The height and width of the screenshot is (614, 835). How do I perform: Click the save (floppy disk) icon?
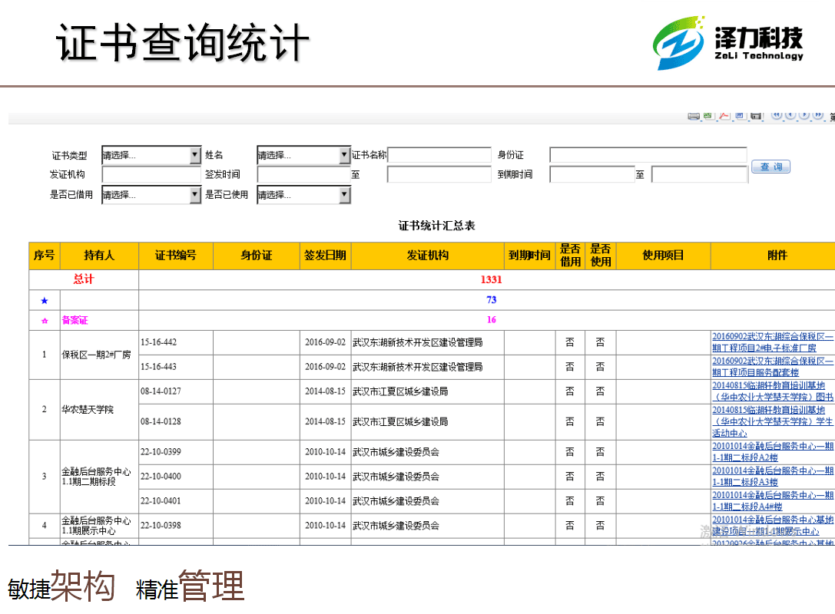[x=756, y=116]
